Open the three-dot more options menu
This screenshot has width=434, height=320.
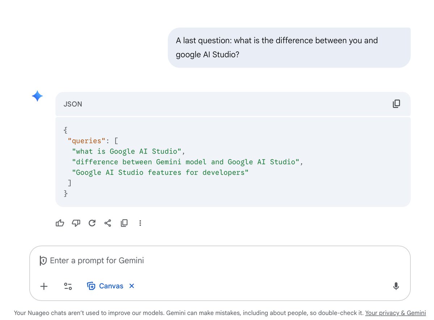140,223
